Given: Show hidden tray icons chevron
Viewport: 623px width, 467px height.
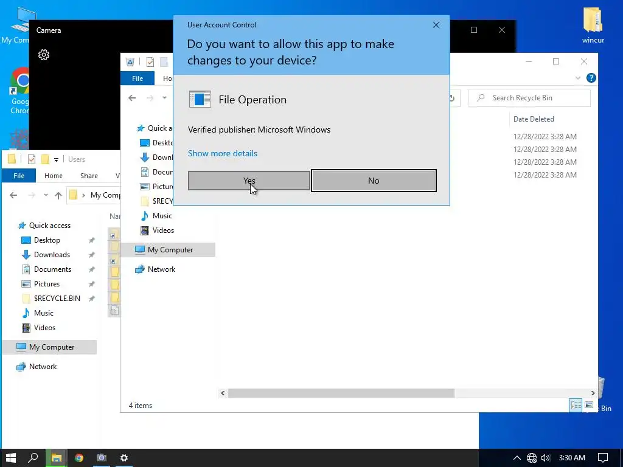Looking at the screenshot, I should click(517, 458).
